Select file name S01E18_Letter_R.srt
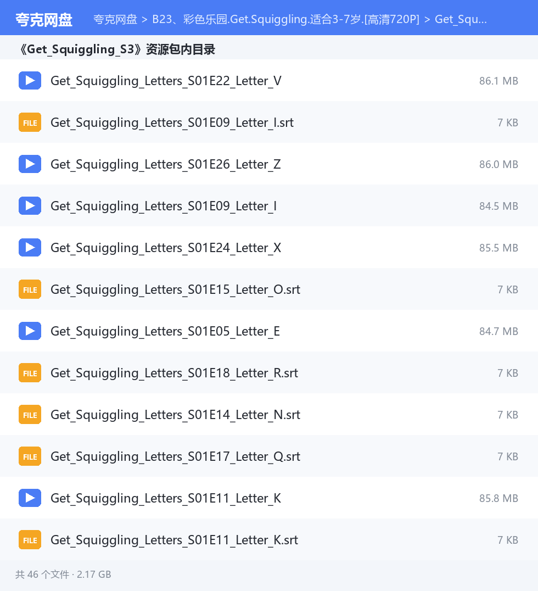 coord(175,373)
